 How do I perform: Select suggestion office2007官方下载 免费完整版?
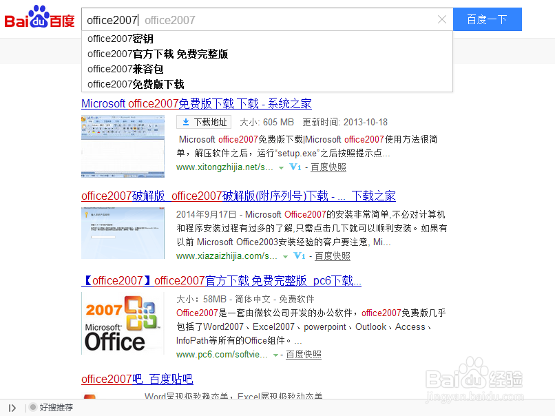tap(267, 54)
